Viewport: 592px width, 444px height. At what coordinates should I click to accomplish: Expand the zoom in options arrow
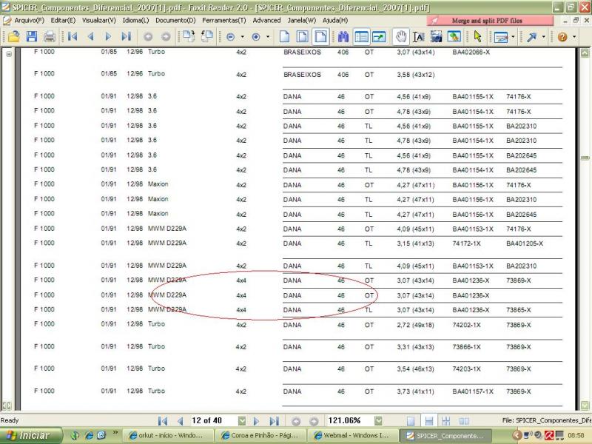point(268,37)
